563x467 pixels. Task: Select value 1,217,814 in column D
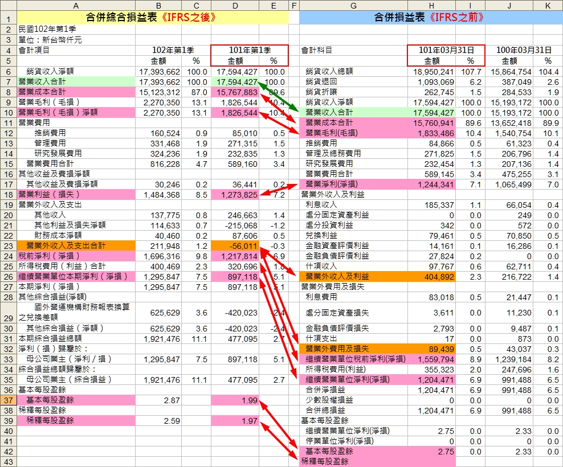tap(235, 256)
